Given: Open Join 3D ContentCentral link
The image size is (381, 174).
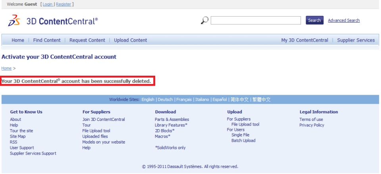Looking at the screenshot, I should click(104, 119).
